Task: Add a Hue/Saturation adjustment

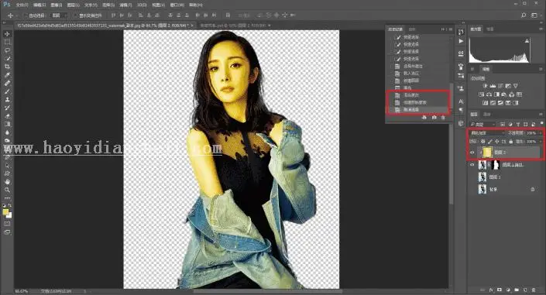Action: (482, 94)
